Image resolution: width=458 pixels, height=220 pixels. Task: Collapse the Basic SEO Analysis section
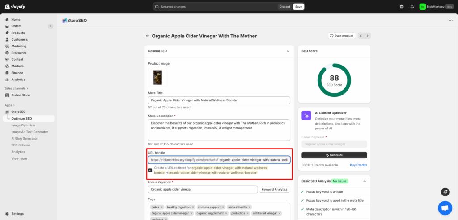click(364, 181)
